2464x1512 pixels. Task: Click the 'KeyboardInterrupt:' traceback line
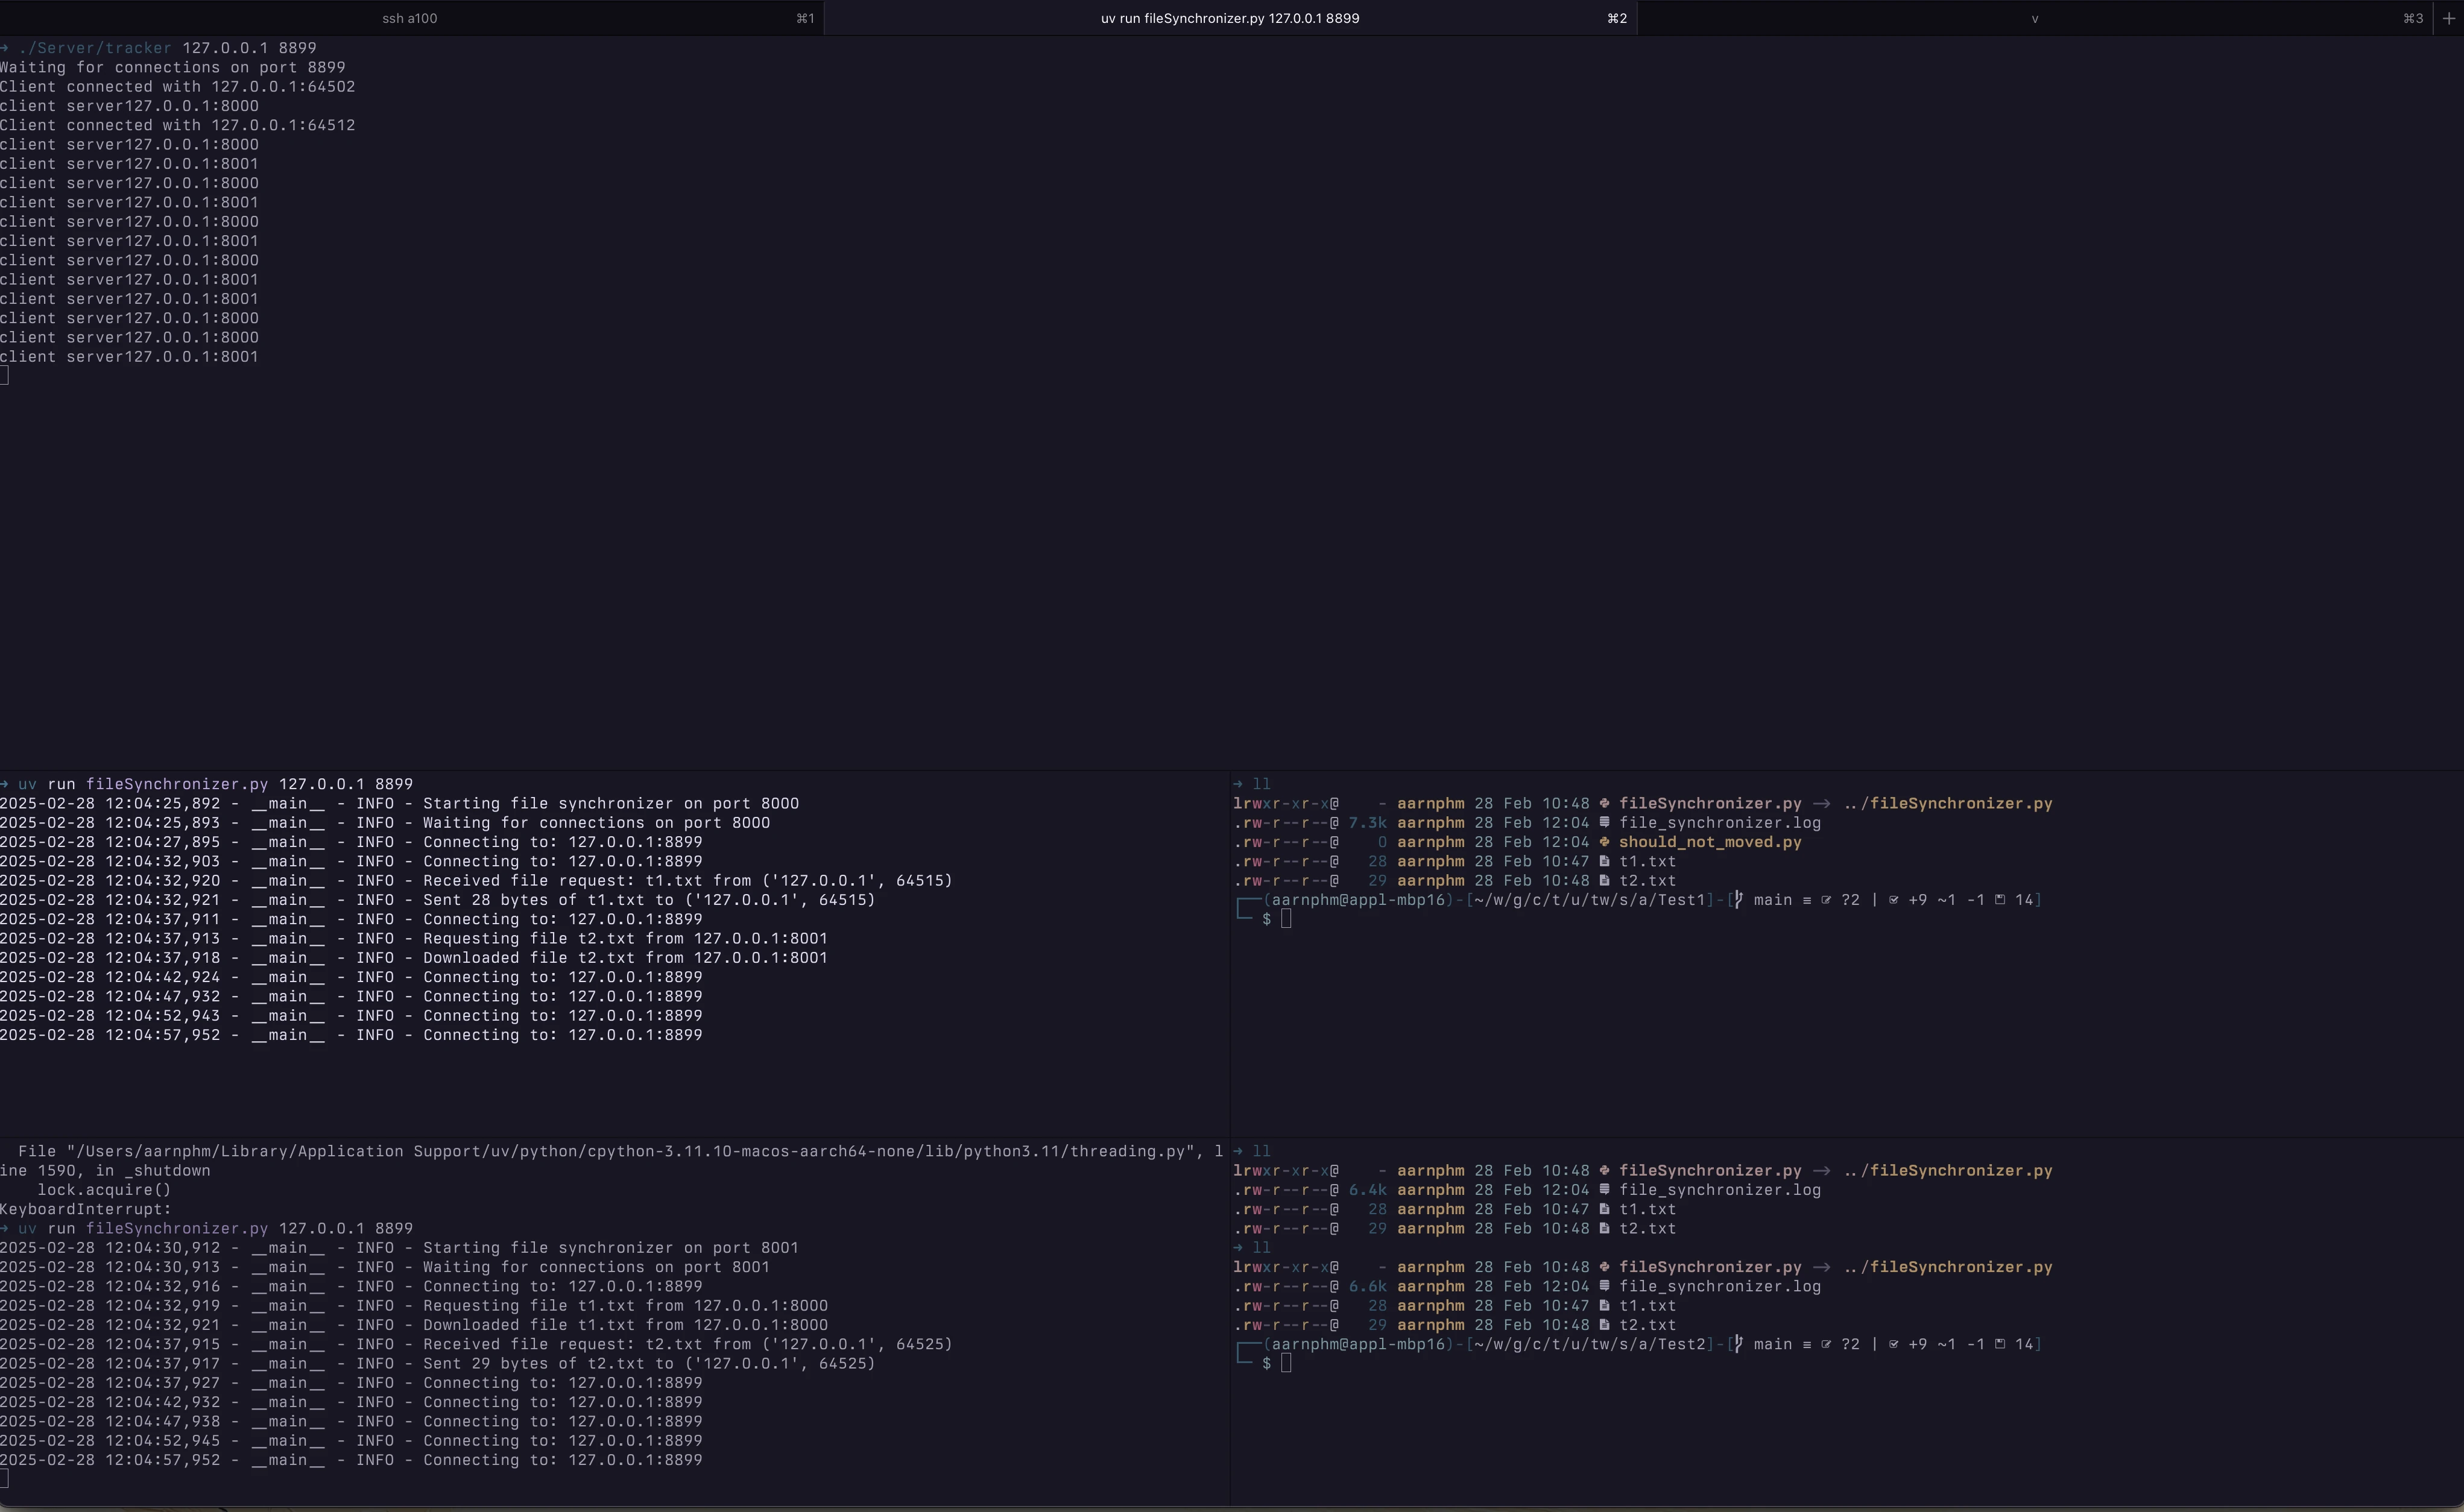(x=86, y=1210)
